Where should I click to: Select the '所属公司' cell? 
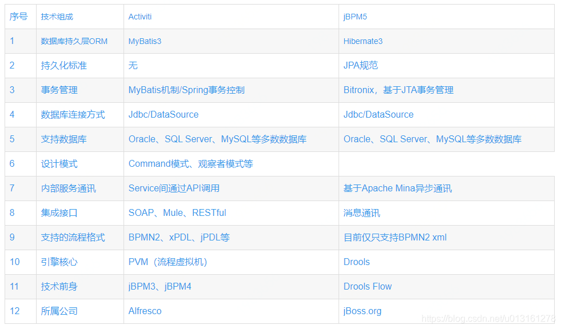[80, 311]
